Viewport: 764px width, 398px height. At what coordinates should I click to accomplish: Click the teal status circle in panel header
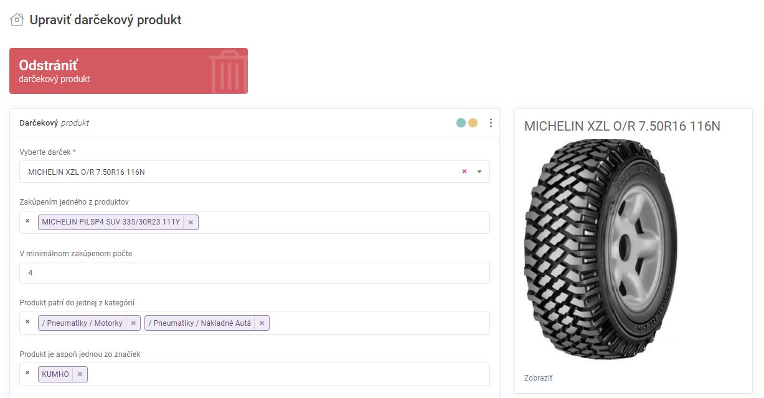(461, 123)
